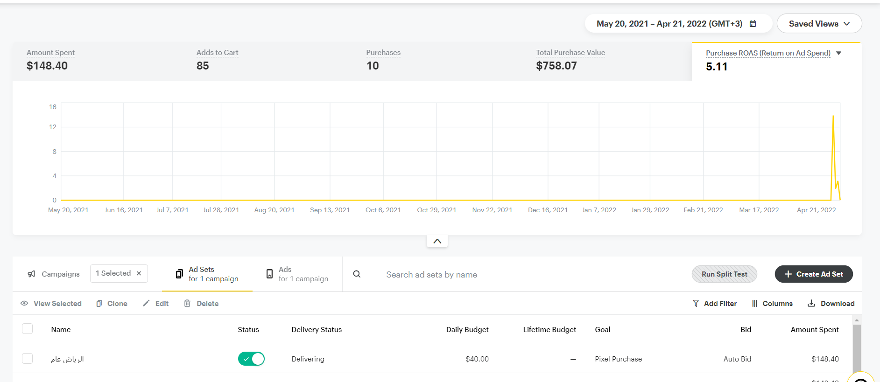Screen dimensions: 880x382
Task: Click the Edit pencil icon
Action: click(146, 304)
